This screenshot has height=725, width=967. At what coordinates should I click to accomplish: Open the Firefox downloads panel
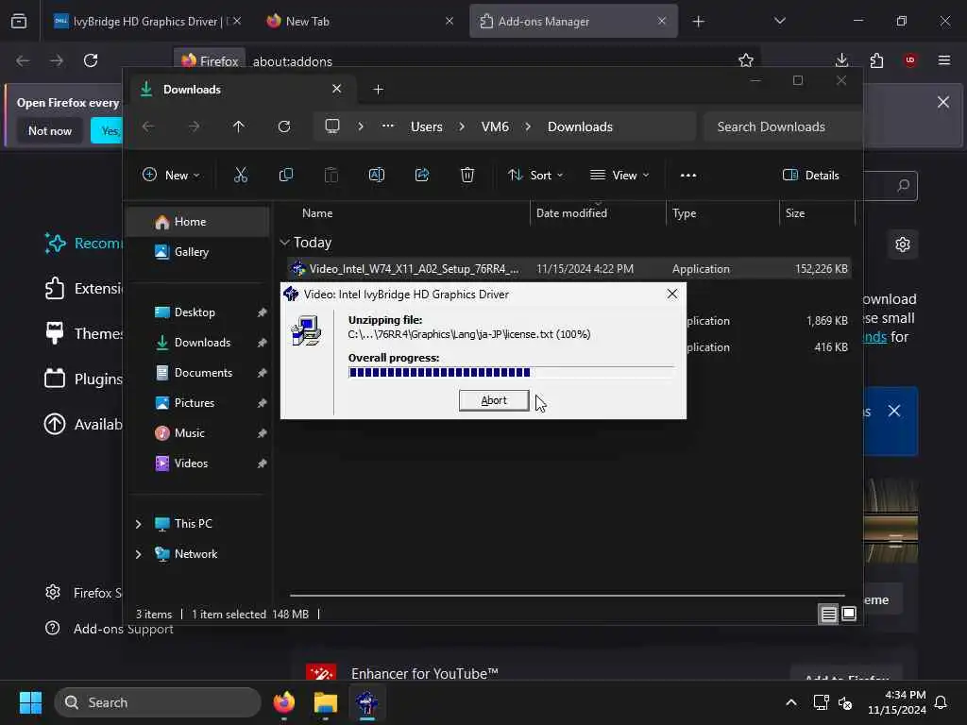(x=841, y=59)
